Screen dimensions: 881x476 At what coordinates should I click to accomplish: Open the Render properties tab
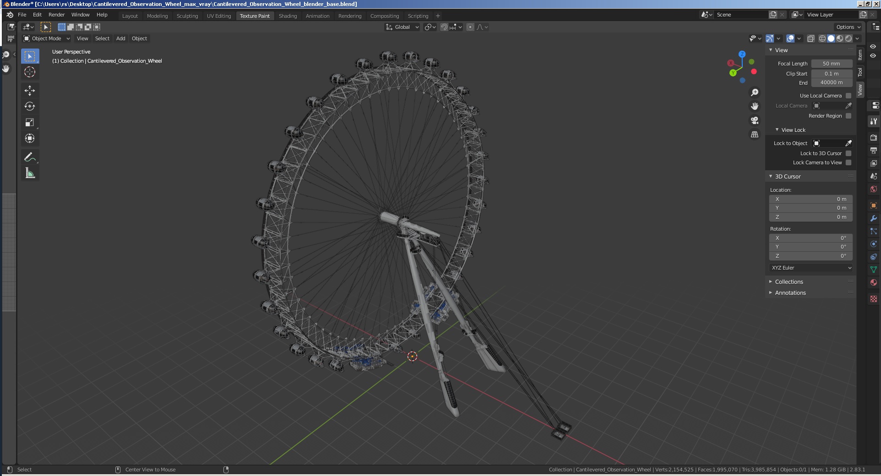tap(874, 137)
